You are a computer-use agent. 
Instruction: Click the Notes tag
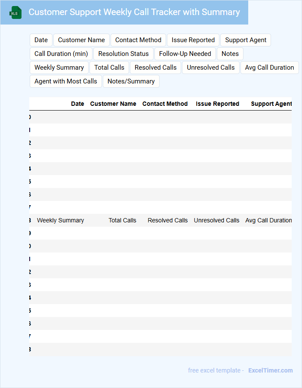pyautogui.click(x=230, y=54)
